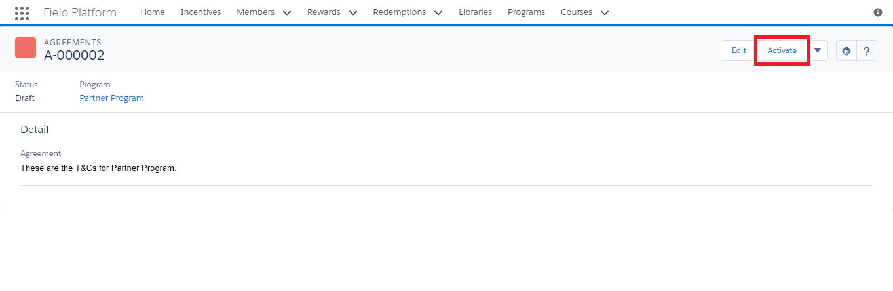Open the App Launcher grid icon
Image resolution: width=893 pixels, height=291 pixels.
(x=22, y=12)
